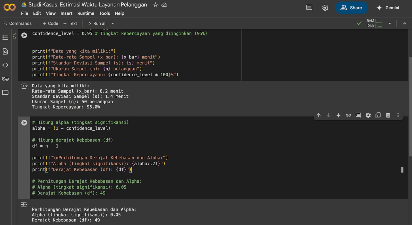The height and width of the screenshot is (225, 412).
Task: Star the notebook title
Action: click(x=156, y=5)
